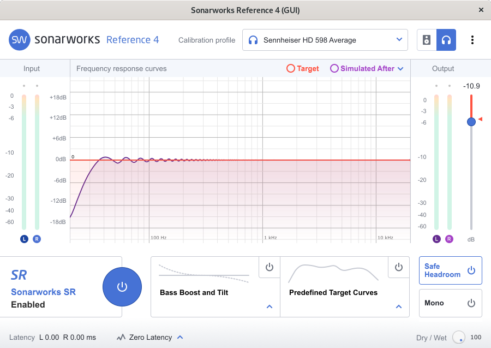Click the headphone icon in the profile box

pos(253,40)
